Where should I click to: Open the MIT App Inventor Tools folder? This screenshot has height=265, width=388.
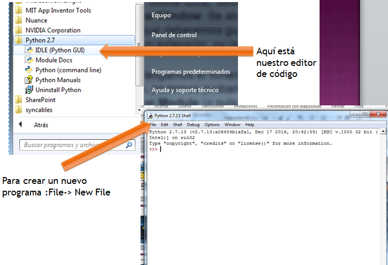pyautogui.click(x=58, y=11)
